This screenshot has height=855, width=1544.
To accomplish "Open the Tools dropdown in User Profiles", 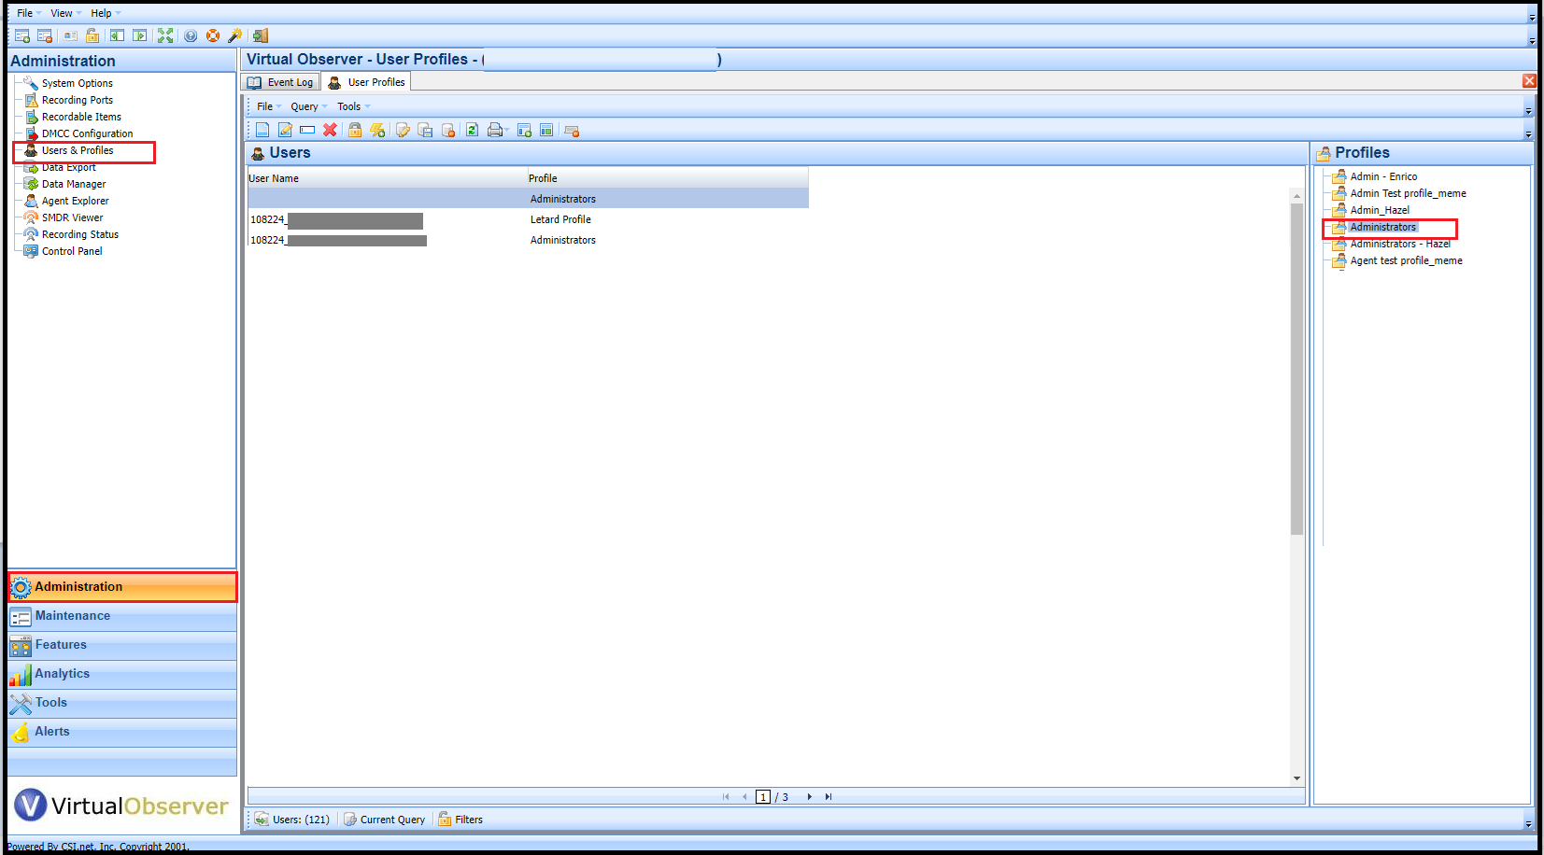I will click(x=349, y=106).
